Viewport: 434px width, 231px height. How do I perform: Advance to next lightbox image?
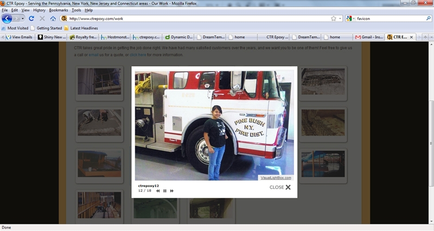coord(171,191)
